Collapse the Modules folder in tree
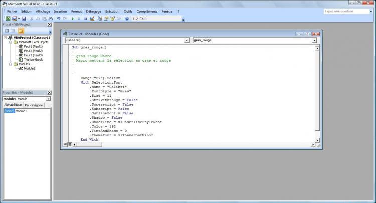 (x=11, y=64)
